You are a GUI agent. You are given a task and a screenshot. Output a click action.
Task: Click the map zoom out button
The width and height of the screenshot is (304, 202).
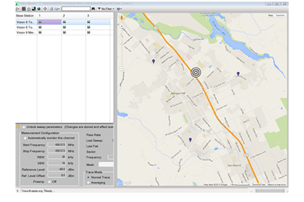(122, 69)
